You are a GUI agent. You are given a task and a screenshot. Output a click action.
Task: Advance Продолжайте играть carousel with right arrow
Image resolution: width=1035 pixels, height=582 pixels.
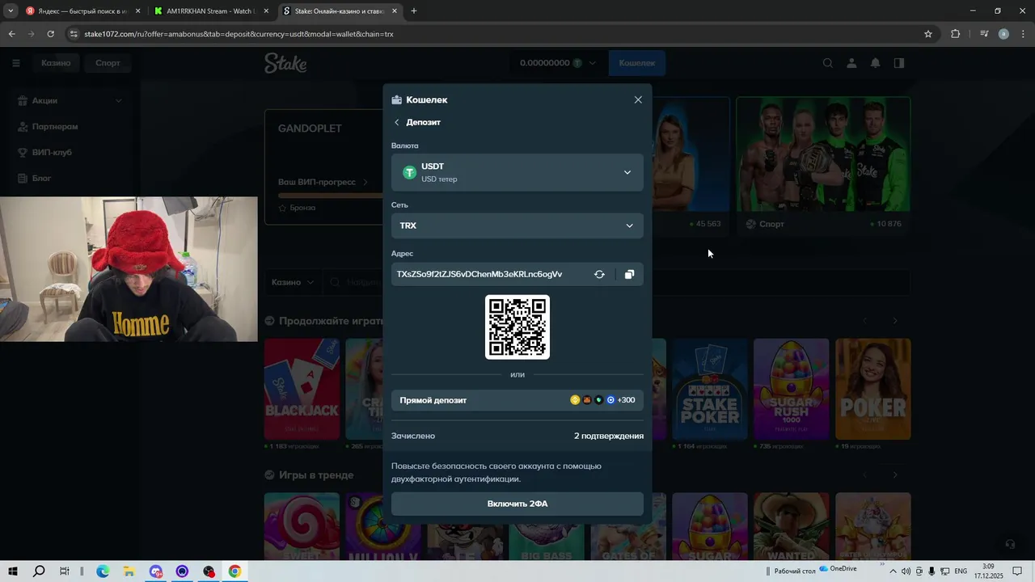pos(895,321)
